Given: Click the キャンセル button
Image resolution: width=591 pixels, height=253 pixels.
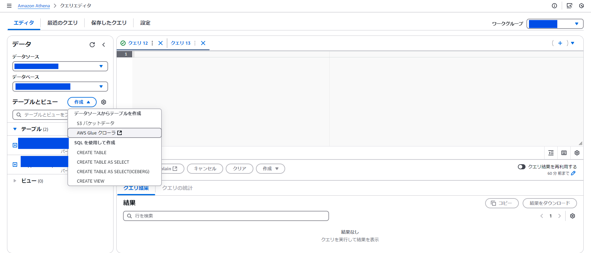Looking at the screenshot, I should click(205, 169).
